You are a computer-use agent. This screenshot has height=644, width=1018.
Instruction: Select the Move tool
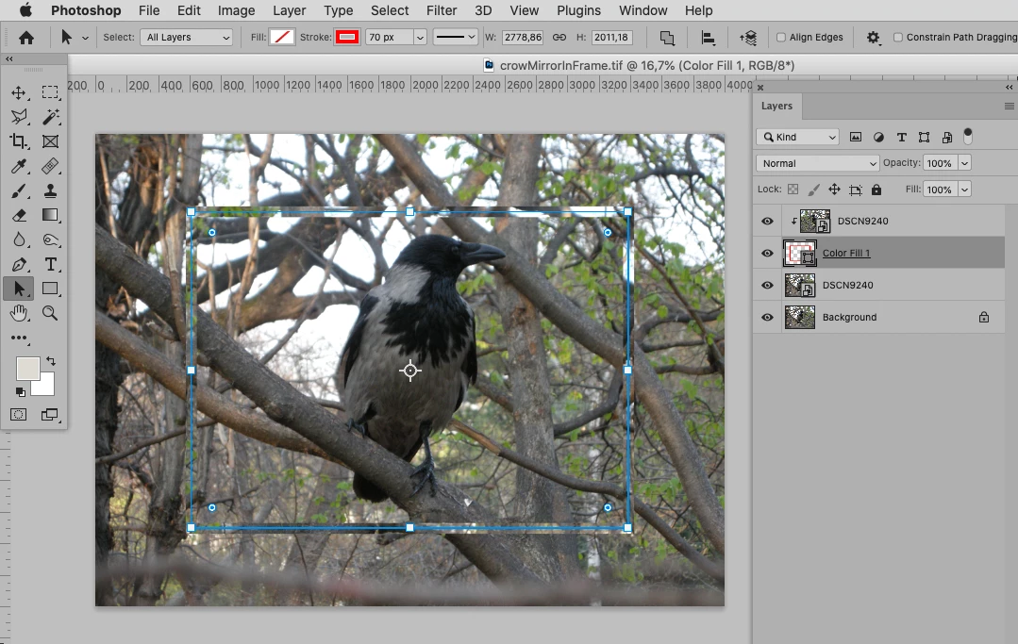click(19, 92)
